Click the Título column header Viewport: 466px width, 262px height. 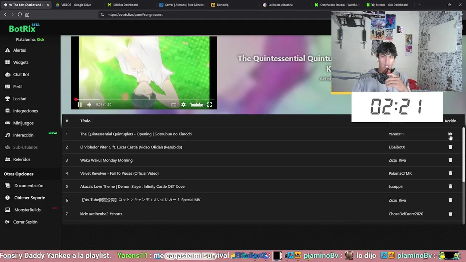click(x=85, y=121)
